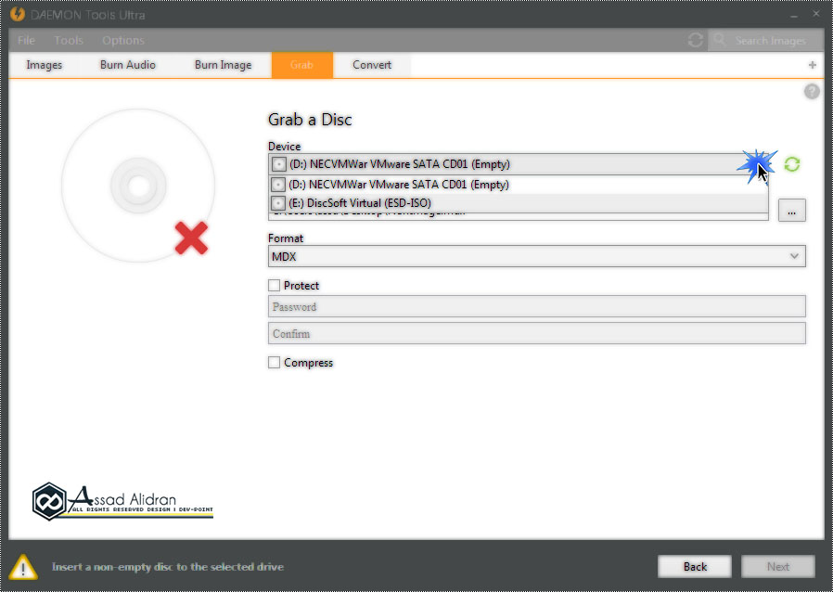
Task: Click the Confirm password field
Action: (536, 334)
